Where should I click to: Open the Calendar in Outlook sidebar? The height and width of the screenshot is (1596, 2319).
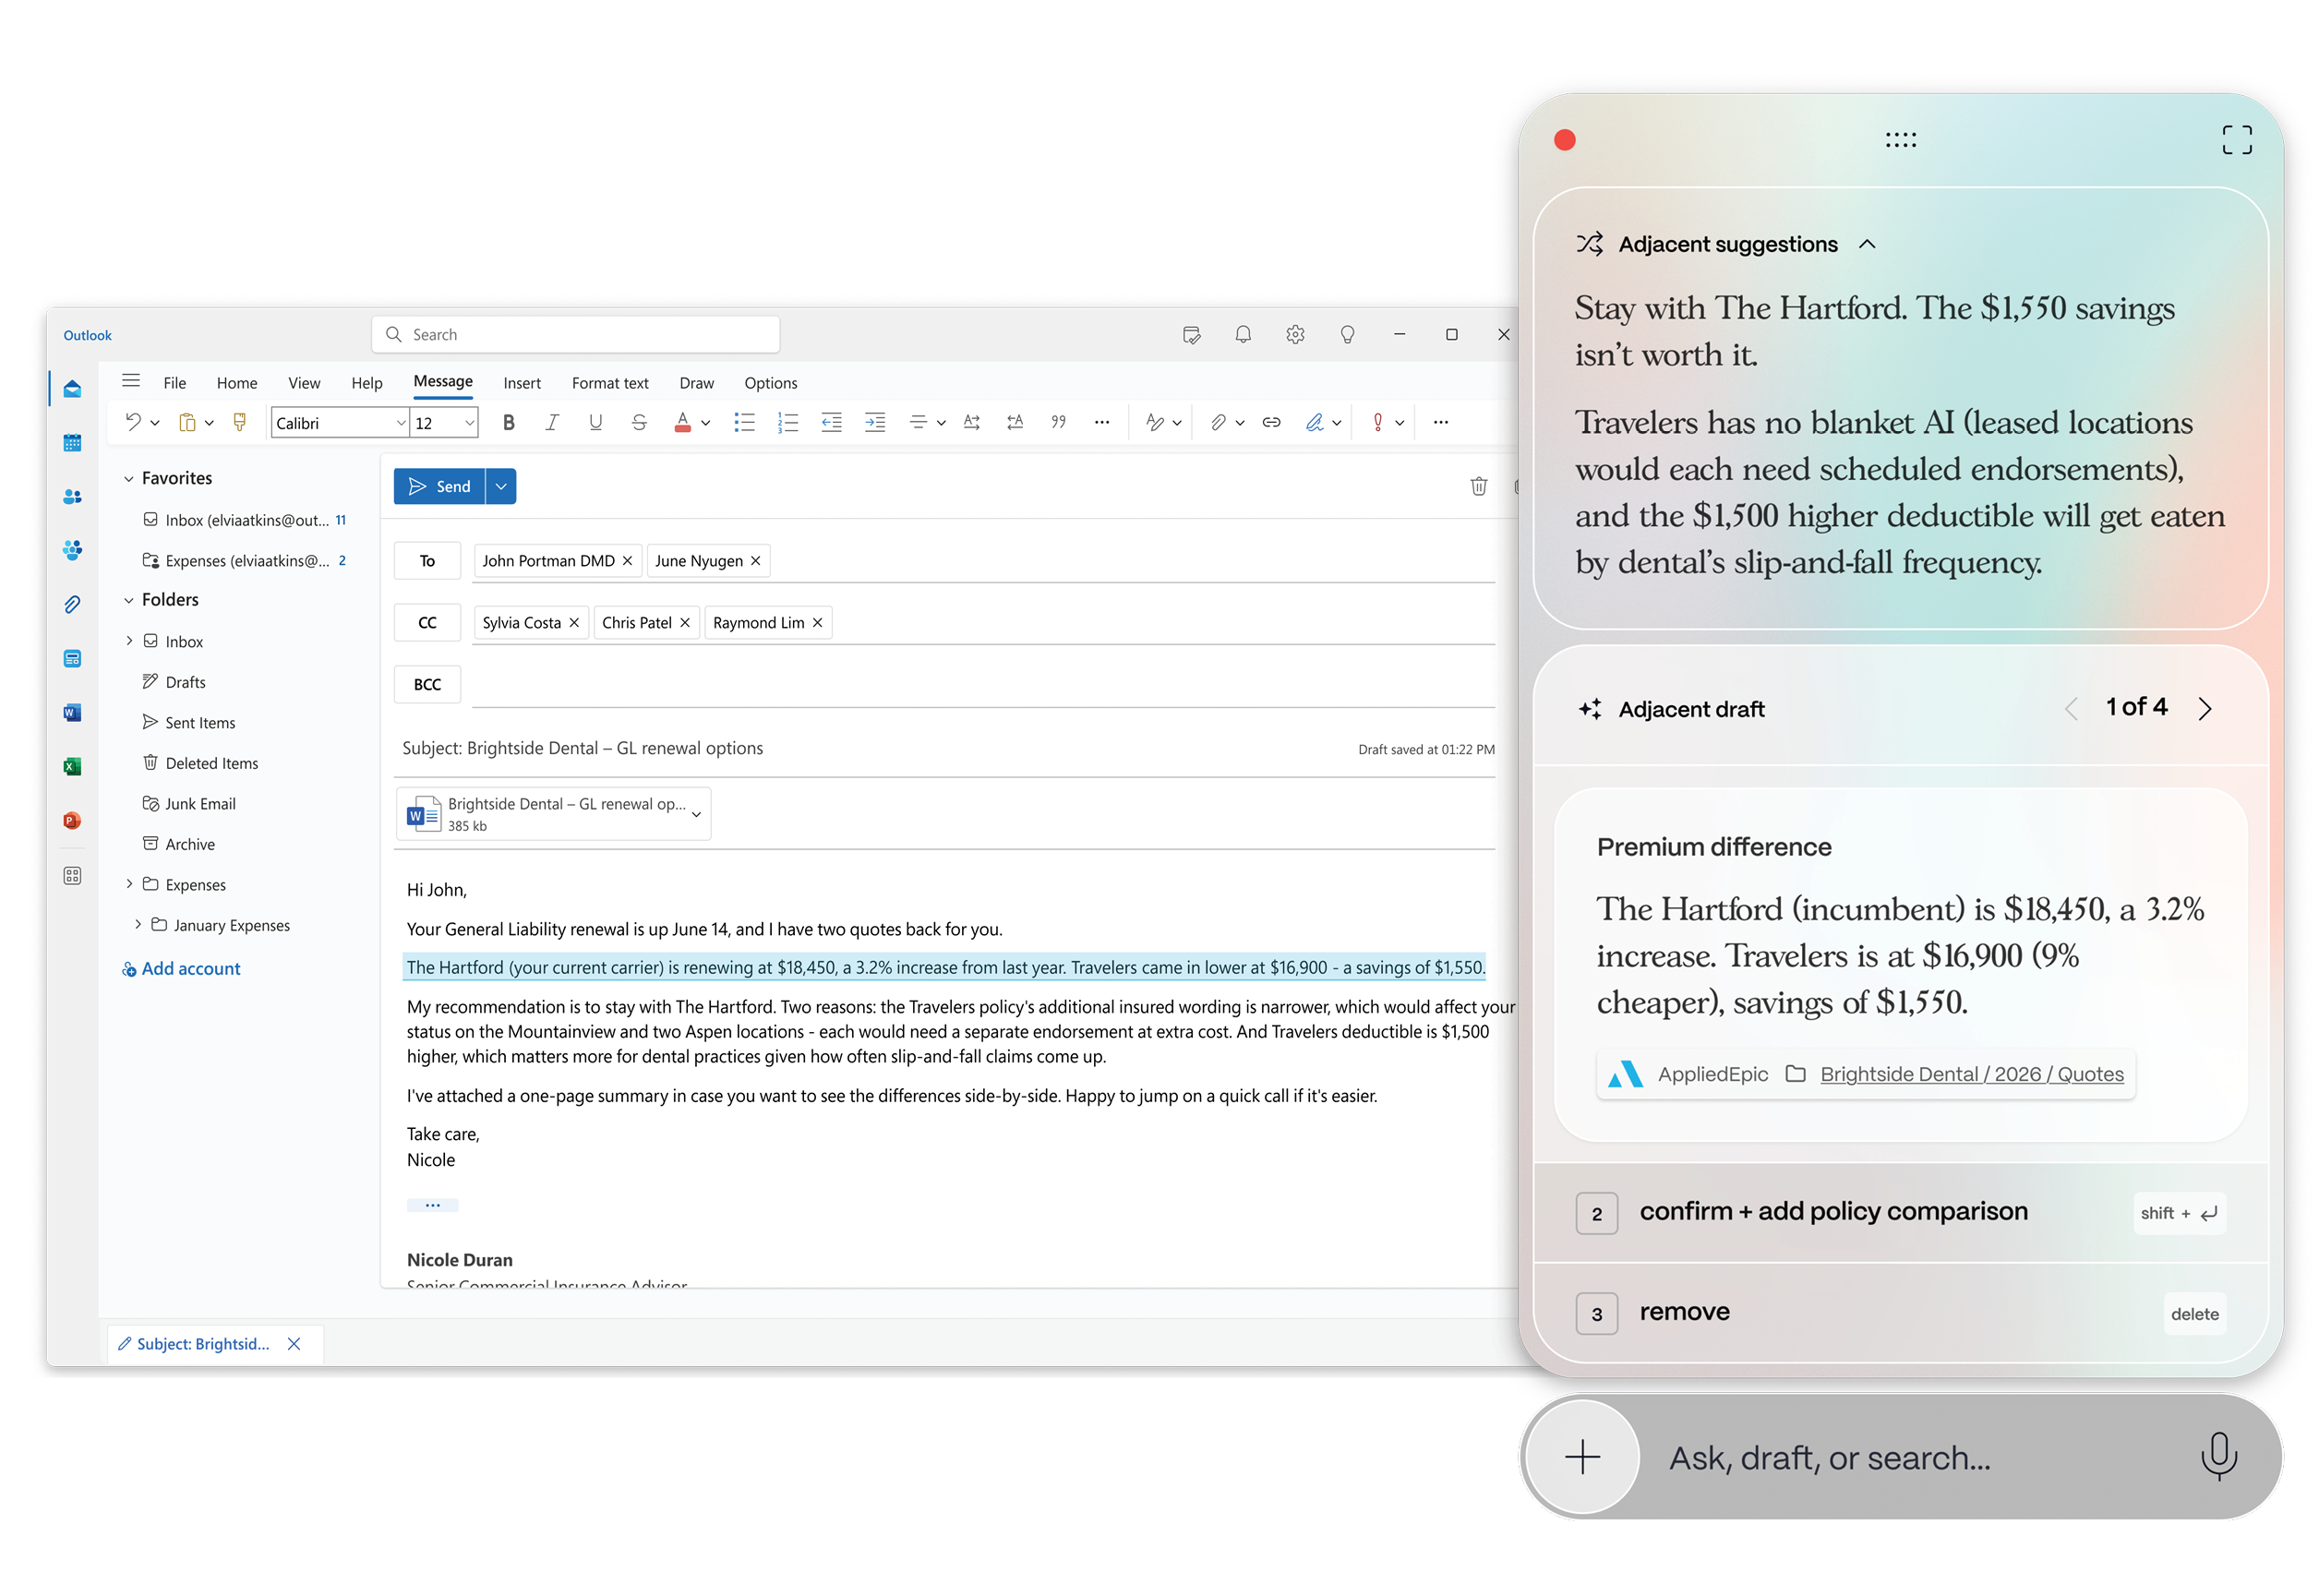point(72,443)
